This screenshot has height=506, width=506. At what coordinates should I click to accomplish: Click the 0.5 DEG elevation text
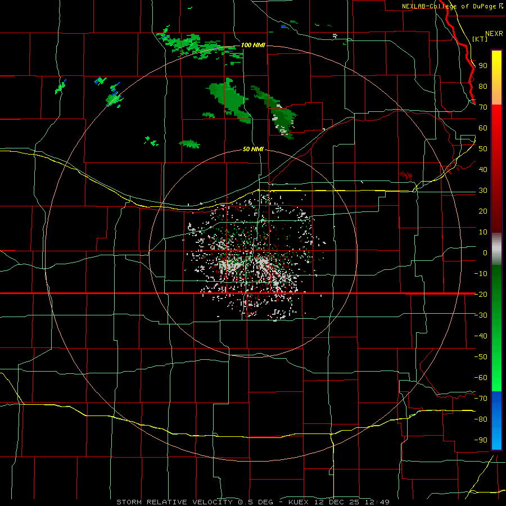tap(256, 502)
